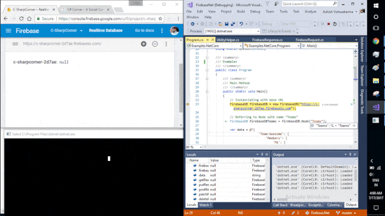385x216 pixels.
Task: Show the document tab overflow list
Action: click(x=356, y=40)
